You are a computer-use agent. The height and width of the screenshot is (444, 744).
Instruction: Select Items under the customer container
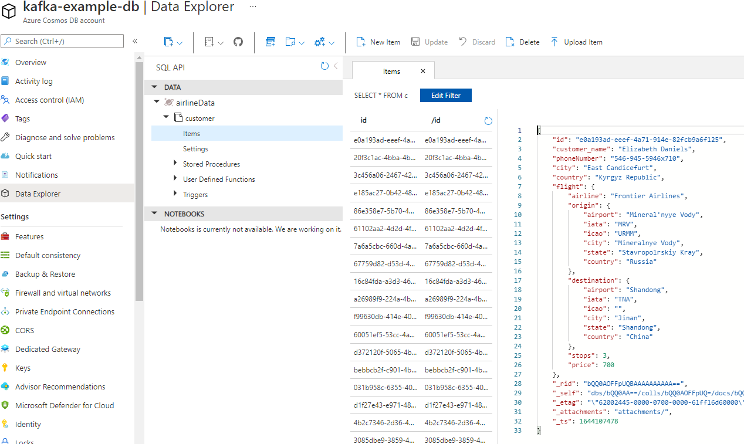click(247, 133)
